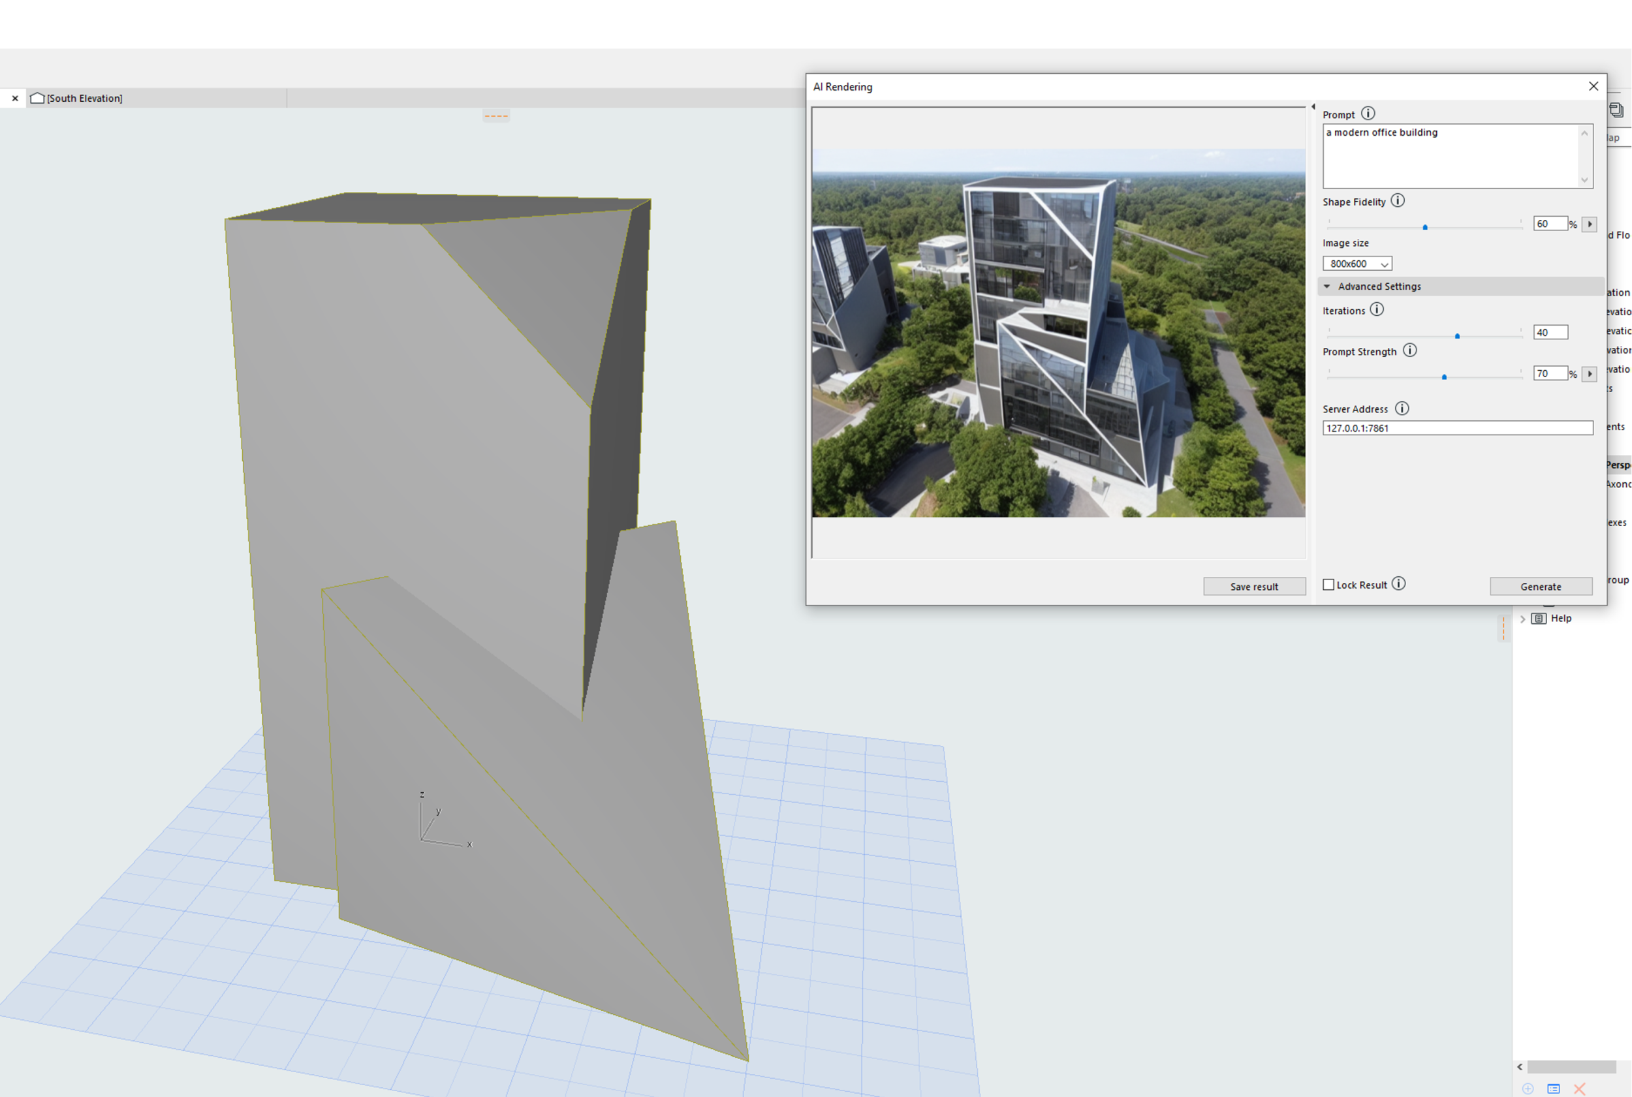Click the Shape Fidelity slider handle
Viewport: 1632px width, 1097px height.
point(1424,227)
